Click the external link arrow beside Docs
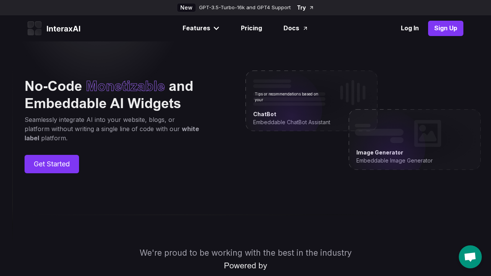Image resolution: width=491 pixels, height=276 pixels. [x=305, y=28]
